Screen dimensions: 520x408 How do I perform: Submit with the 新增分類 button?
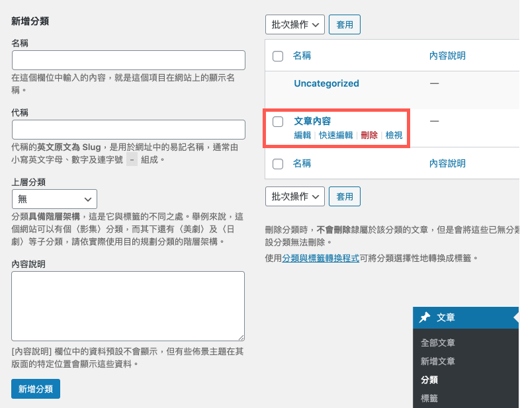click(36, 389)
